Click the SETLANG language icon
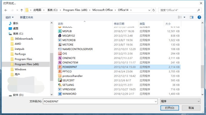The image size is (206, 115). pos(60,85)
